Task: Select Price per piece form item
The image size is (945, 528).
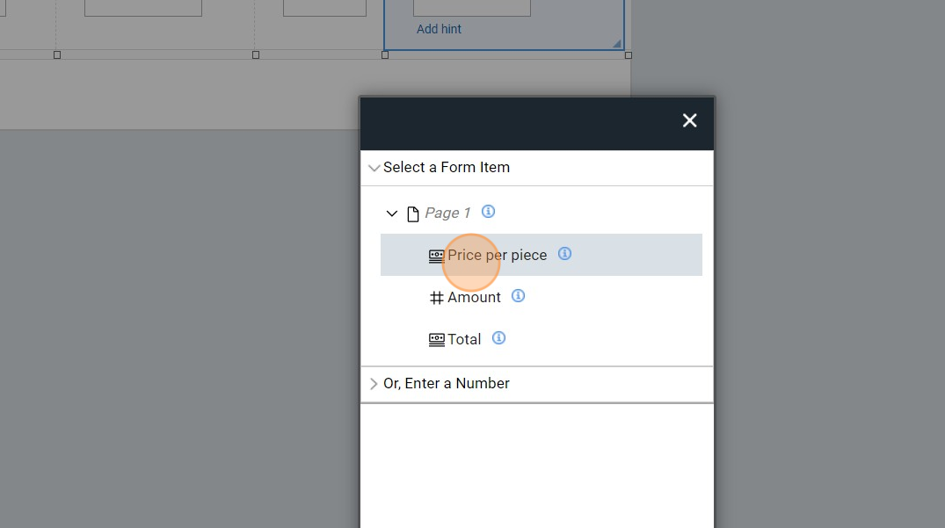Action: coord(497,255)
